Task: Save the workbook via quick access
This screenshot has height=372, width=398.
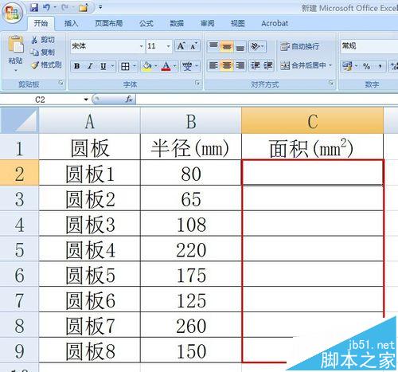Action: pyautogui.click(x=33, y=7)
